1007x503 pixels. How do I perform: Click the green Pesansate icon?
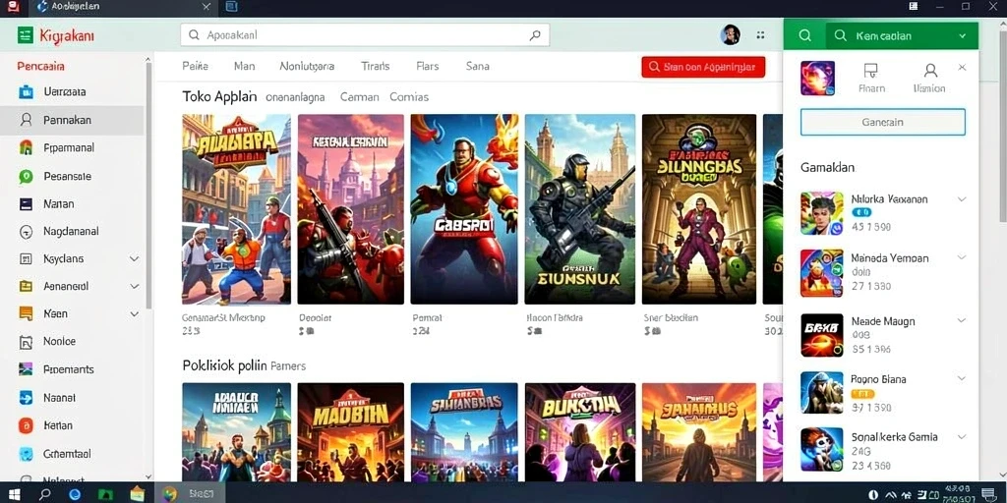tap(26, 176)
